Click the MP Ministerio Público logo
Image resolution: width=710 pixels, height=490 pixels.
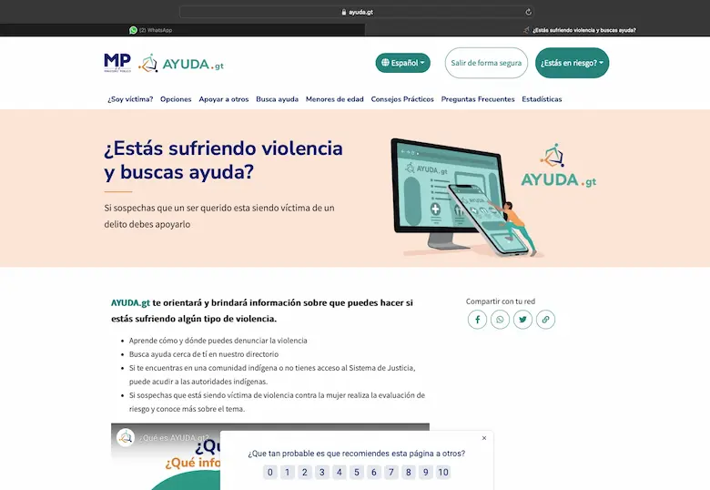117,63
